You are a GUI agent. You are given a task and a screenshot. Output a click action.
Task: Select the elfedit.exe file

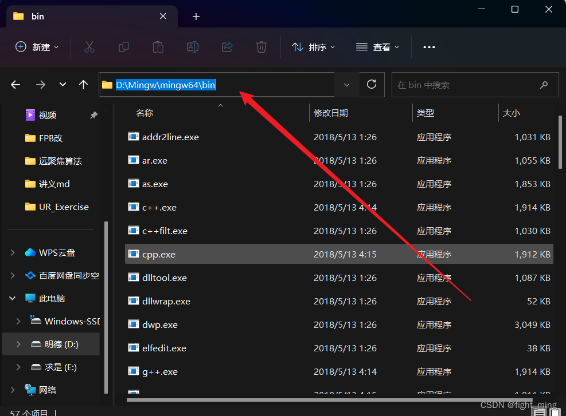pos(339,348)
